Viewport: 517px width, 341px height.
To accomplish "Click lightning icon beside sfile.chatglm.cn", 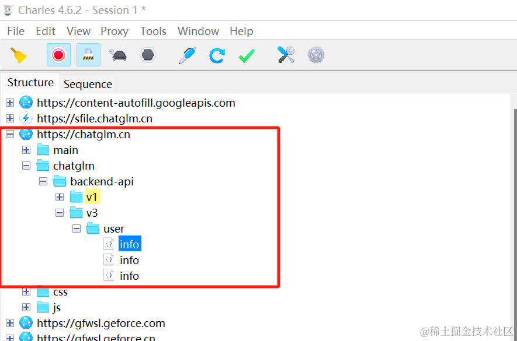I will 26,118.
